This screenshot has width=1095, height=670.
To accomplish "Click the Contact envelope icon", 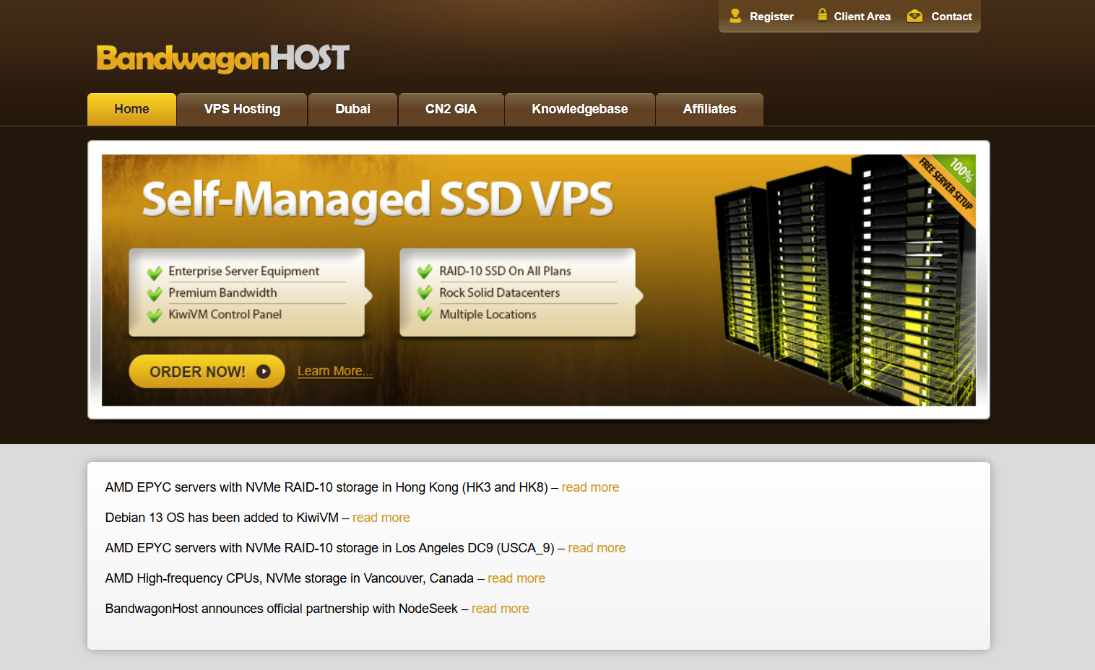I will tap(914, 16).
